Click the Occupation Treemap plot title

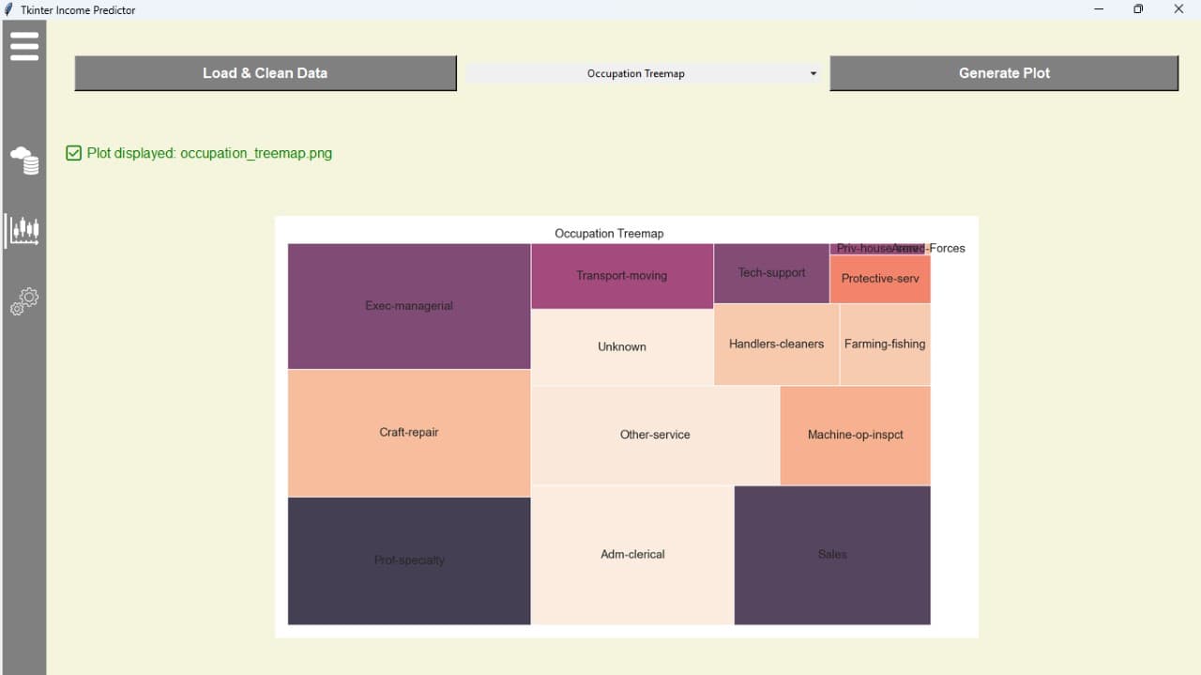(609, 234)
